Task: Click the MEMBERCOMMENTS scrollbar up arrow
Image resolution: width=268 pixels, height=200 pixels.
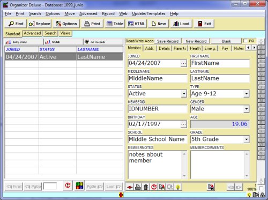Action: click(247, 154)
